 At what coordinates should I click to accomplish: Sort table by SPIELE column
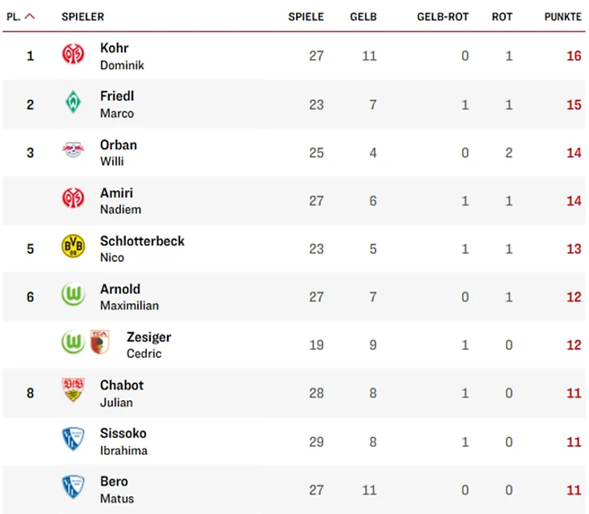pyautogui.click(x=306, y=17)
